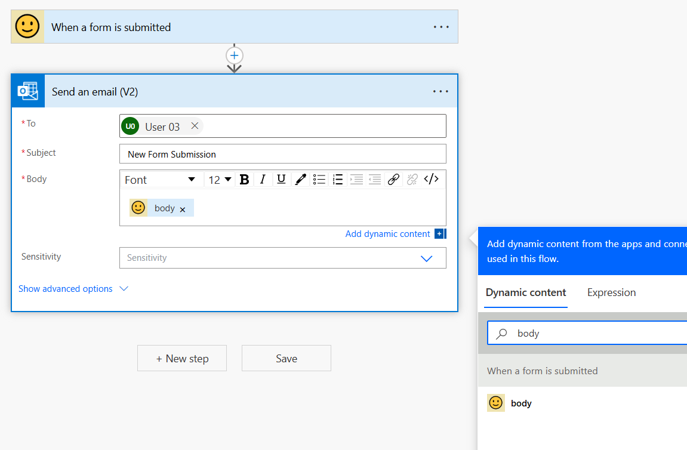Select the Dynamic content tab

526,292
